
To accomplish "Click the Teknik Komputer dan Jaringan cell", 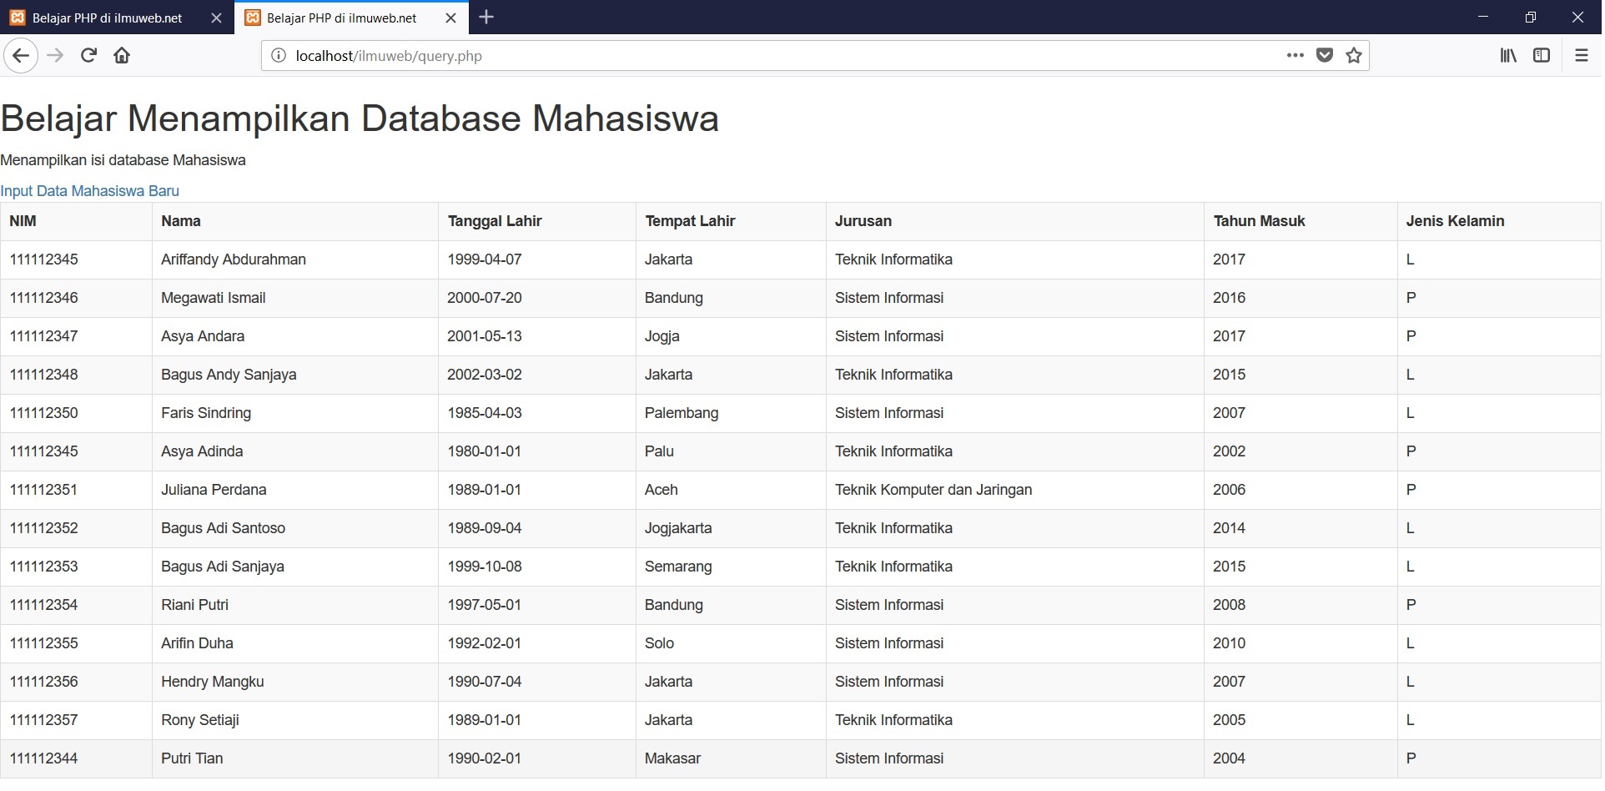I will [x=933, y=490].
